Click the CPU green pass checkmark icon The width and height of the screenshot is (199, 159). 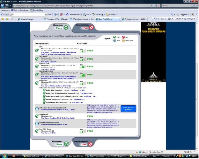37,50
